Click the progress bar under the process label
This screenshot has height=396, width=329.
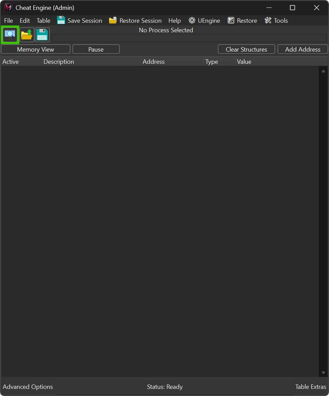point(189,38)
